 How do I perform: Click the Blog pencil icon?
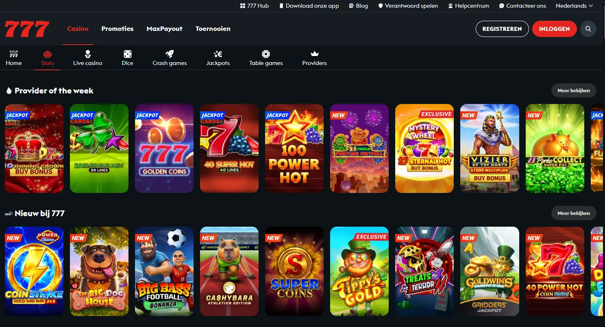tap(352, 6)
